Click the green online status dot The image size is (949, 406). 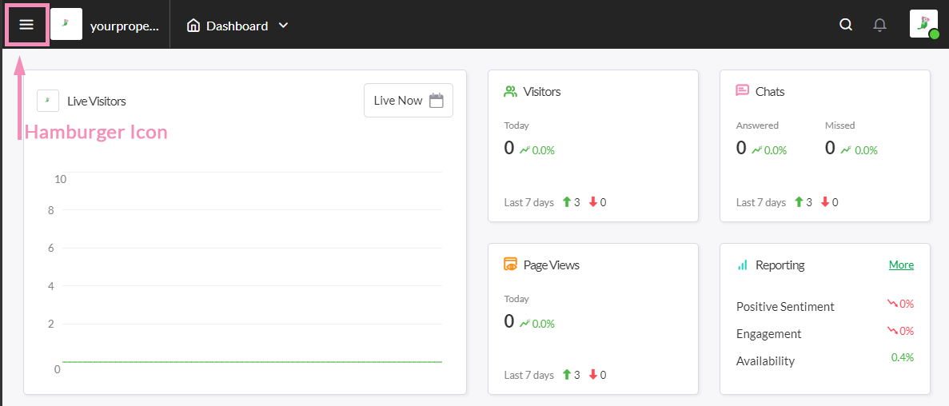click(x=935, y=35)
